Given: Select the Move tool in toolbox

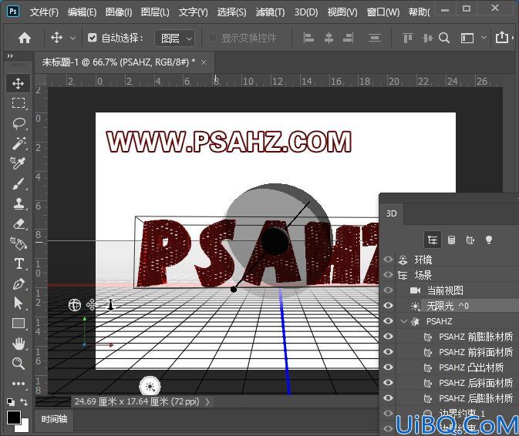Looking at the screenshot, I should 19,83.
